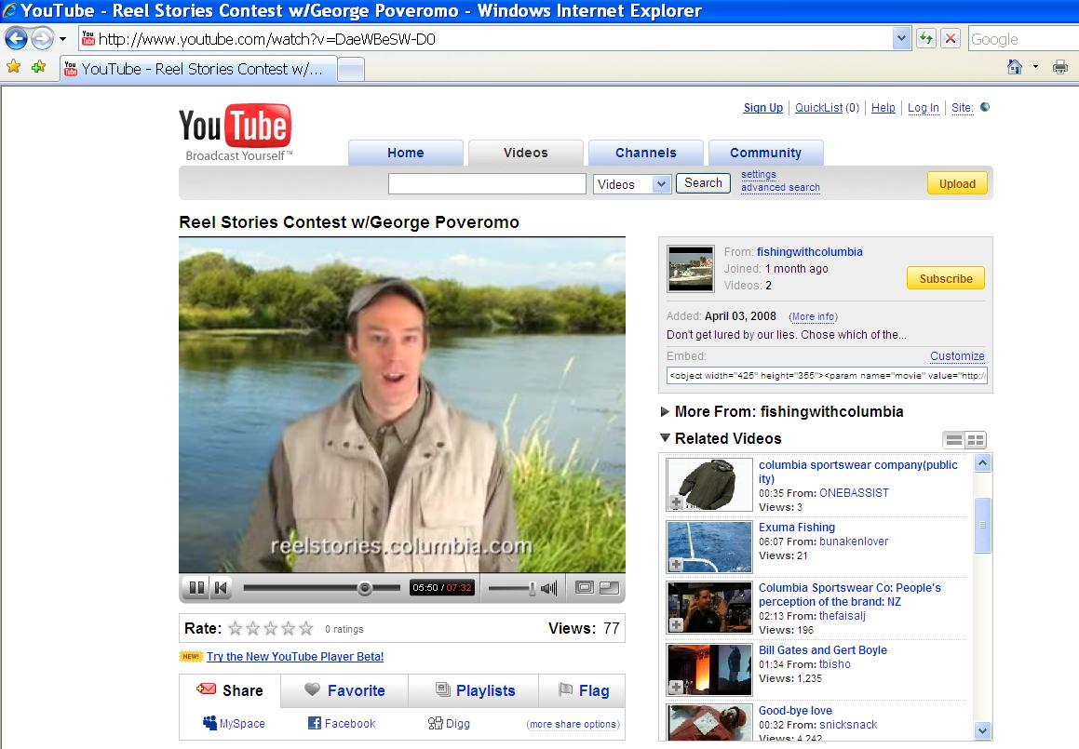Mute the video speaker icon

click(x=549, y=588)
